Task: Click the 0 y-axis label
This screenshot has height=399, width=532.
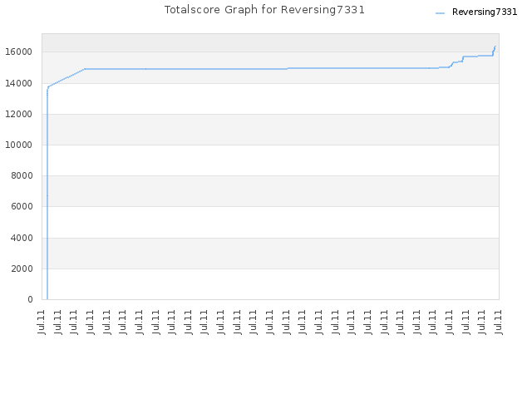Action: point(30,299)
